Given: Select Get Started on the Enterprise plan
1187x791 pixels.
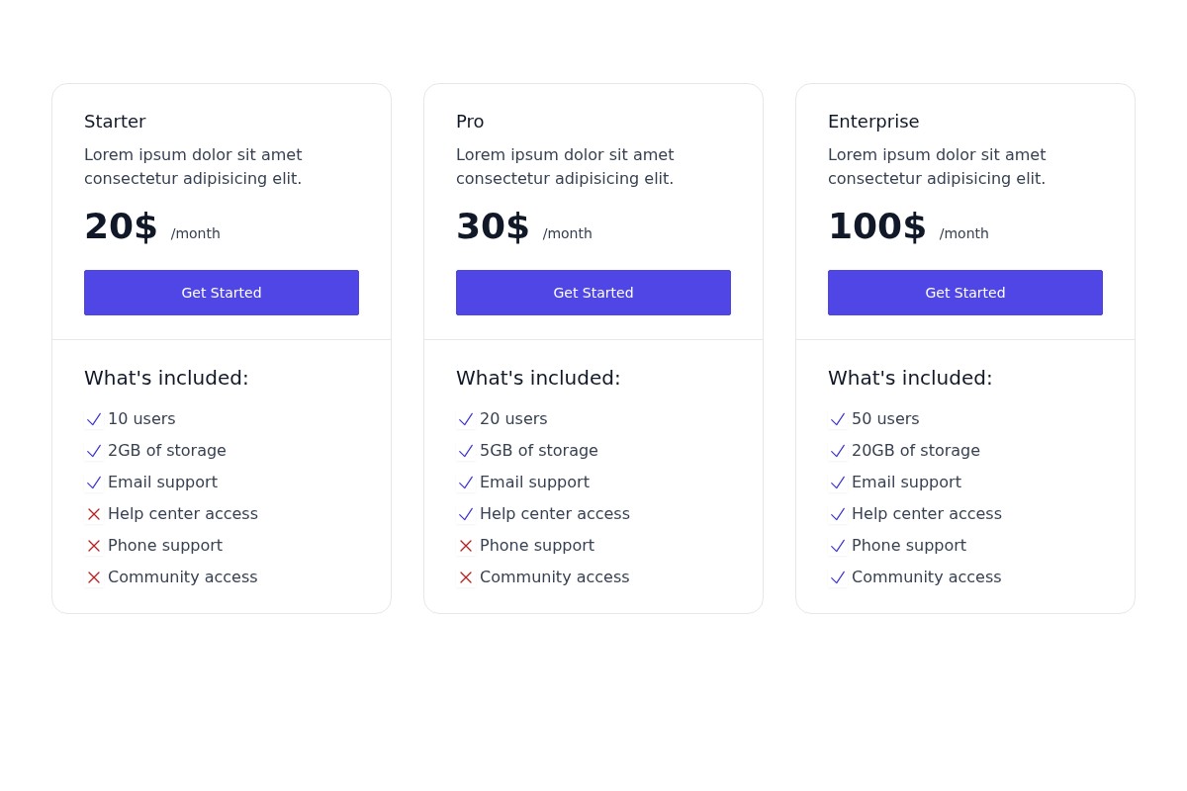Looking at the screenshot, I should point(965,293).
